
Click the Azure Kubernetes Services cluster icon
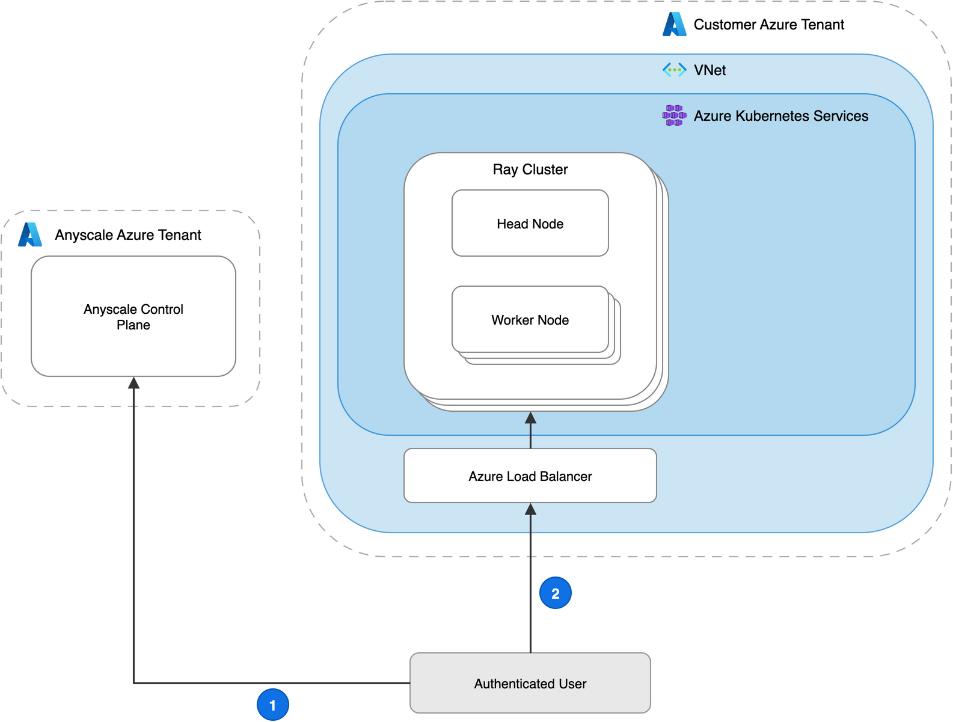click(674, 115)
